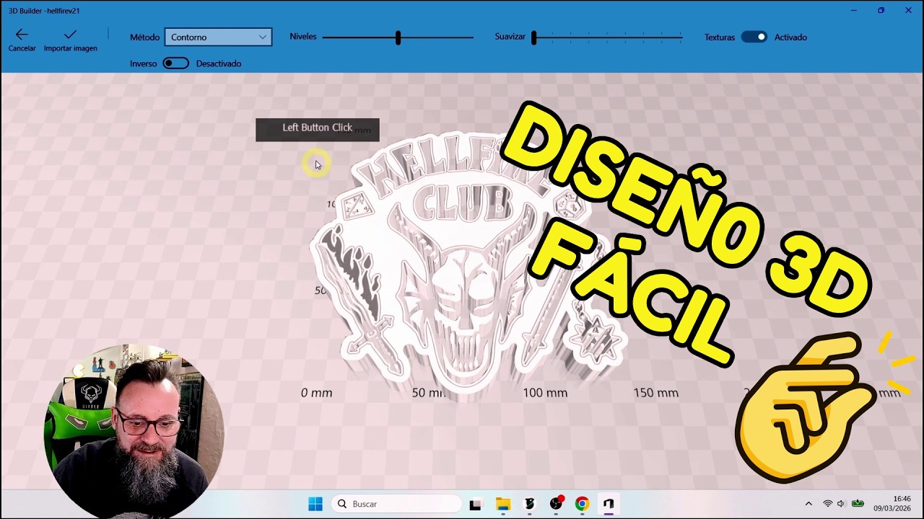Click the Activado label beside Texturas

point(790,37)
